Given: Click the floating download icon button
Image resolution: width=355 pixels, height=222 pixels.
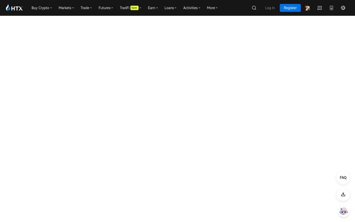Looking at the screenshot, I should [343, 194].
